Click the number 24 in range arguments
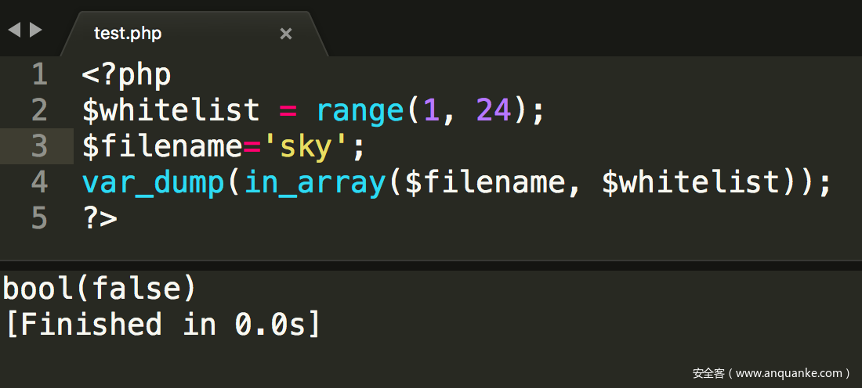Viewport: 862px width, 388px height. coord(494,110)
